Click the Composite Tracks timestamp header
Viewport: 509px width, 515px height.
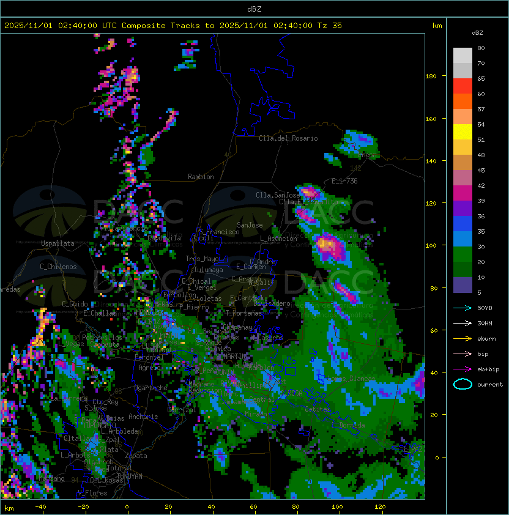[173, 26]
